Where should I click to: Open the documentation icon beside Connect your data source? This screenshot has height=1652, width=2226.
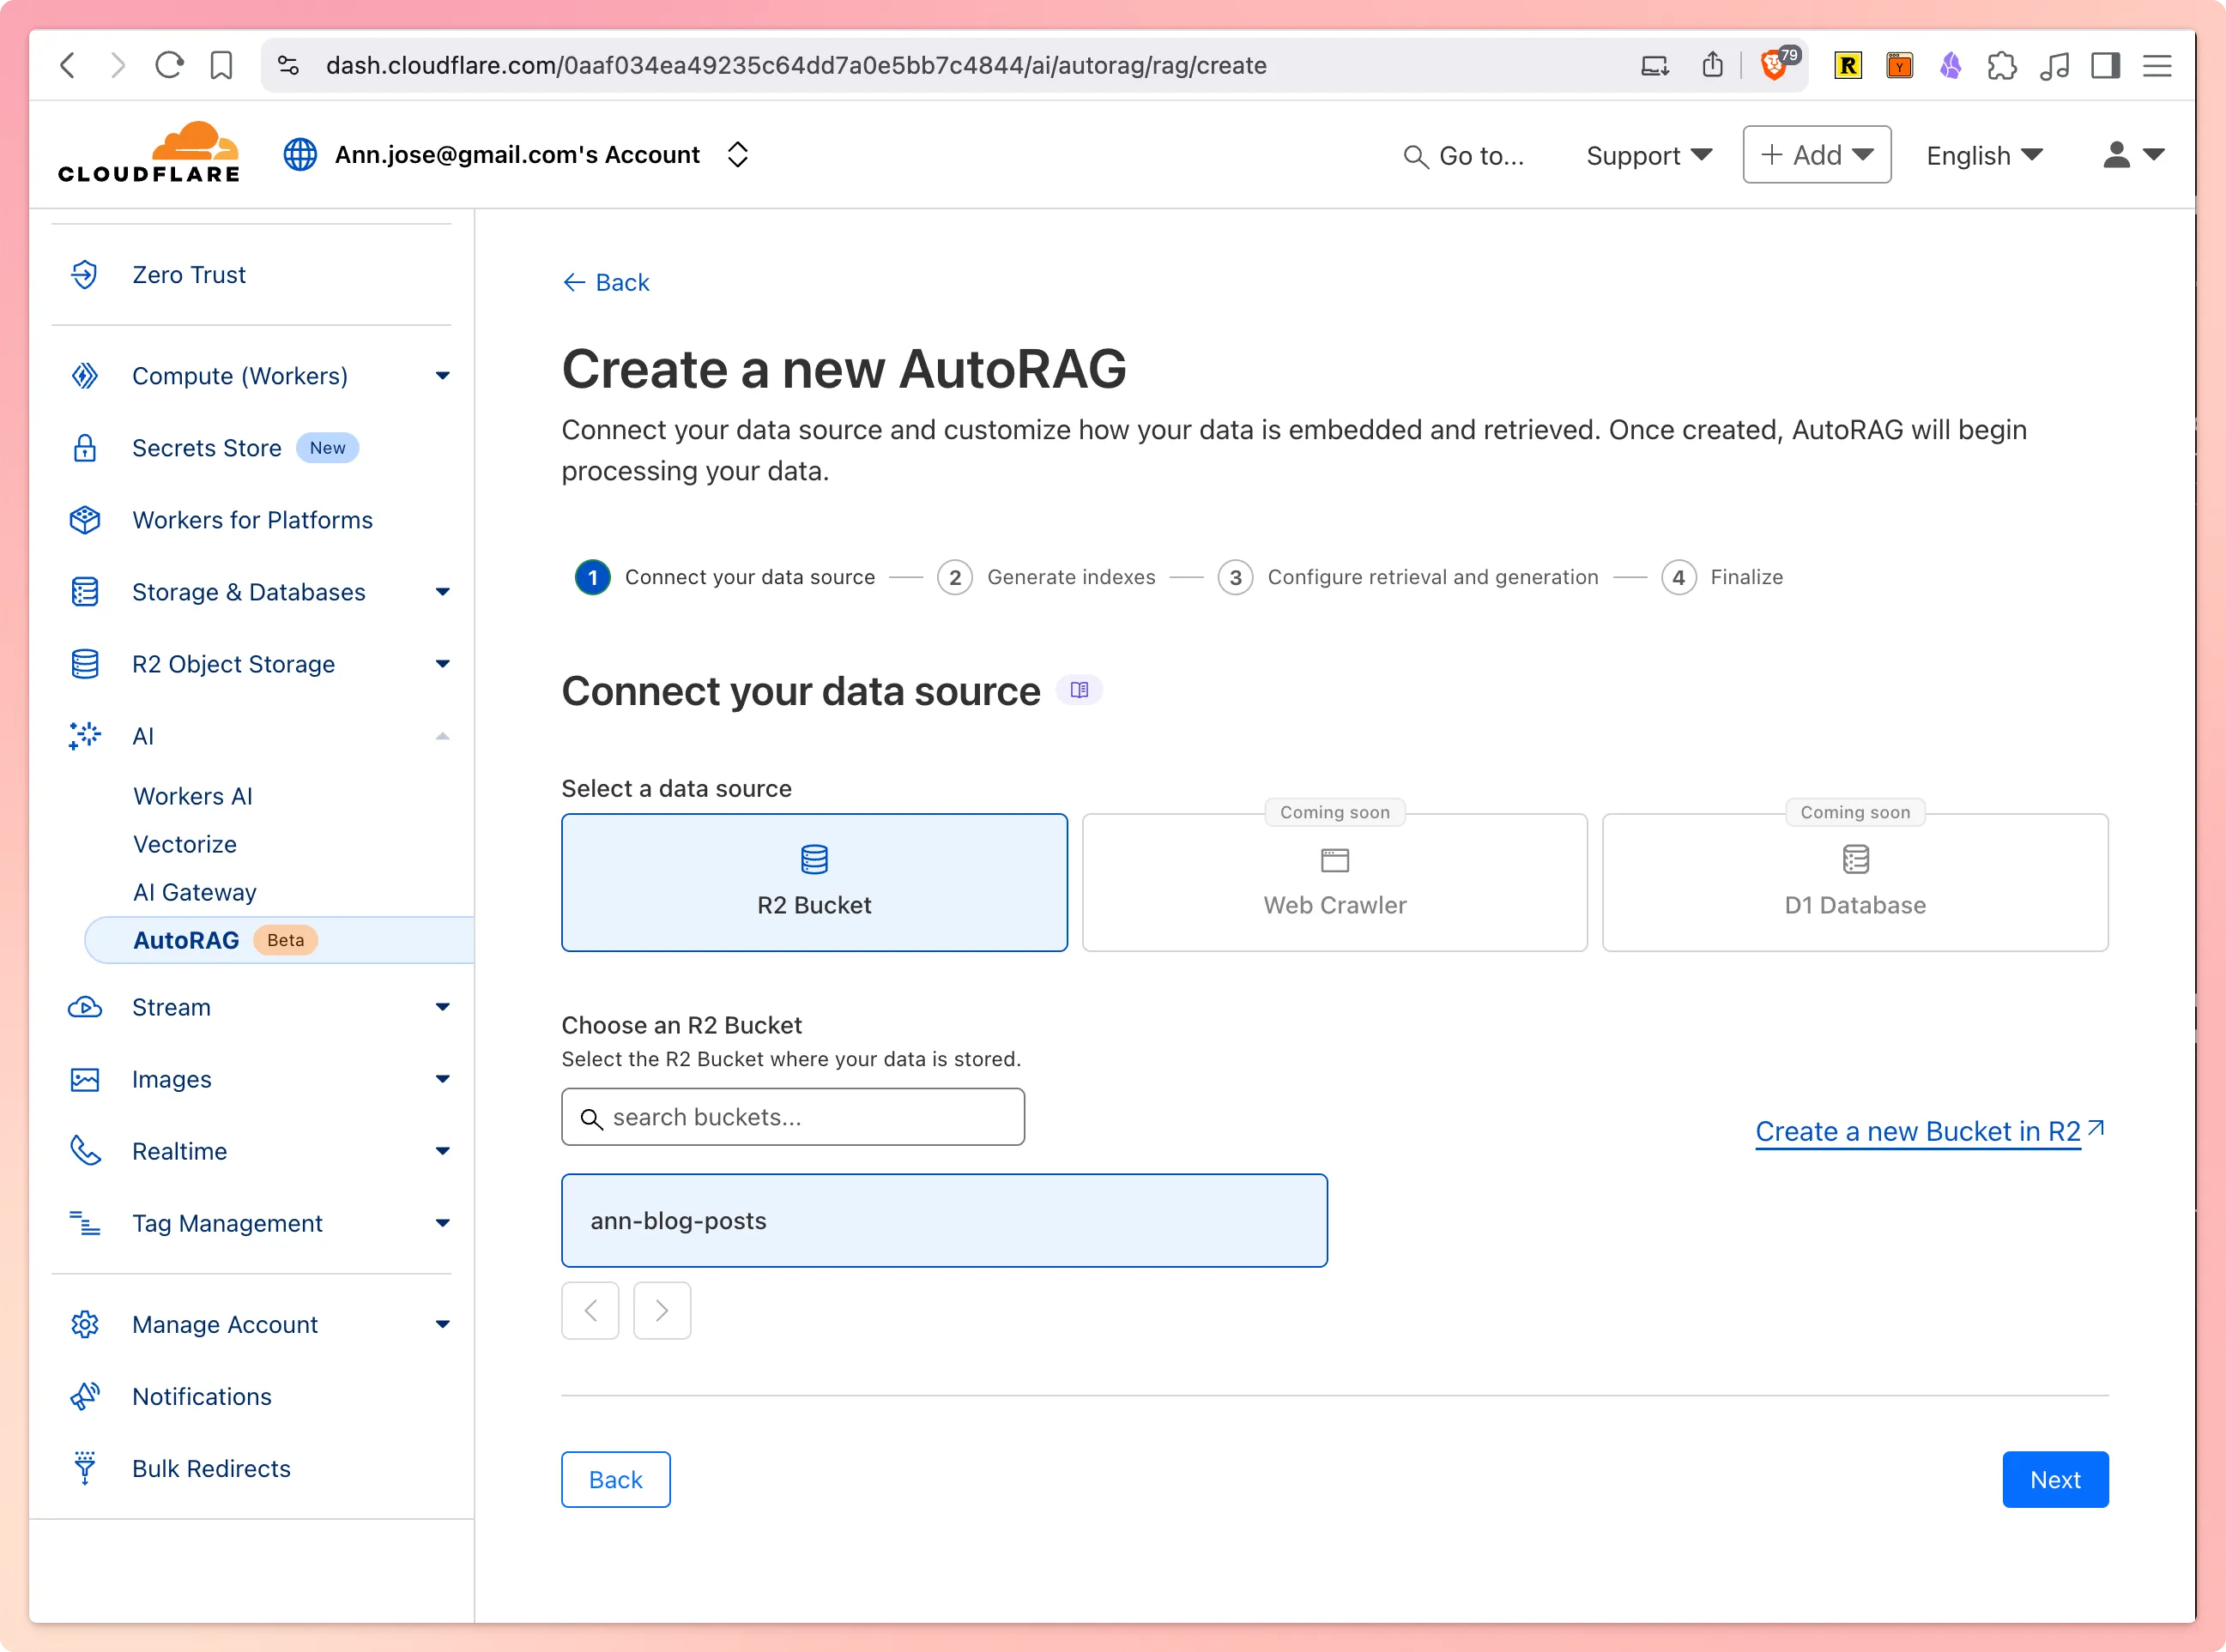point(1080,690)
